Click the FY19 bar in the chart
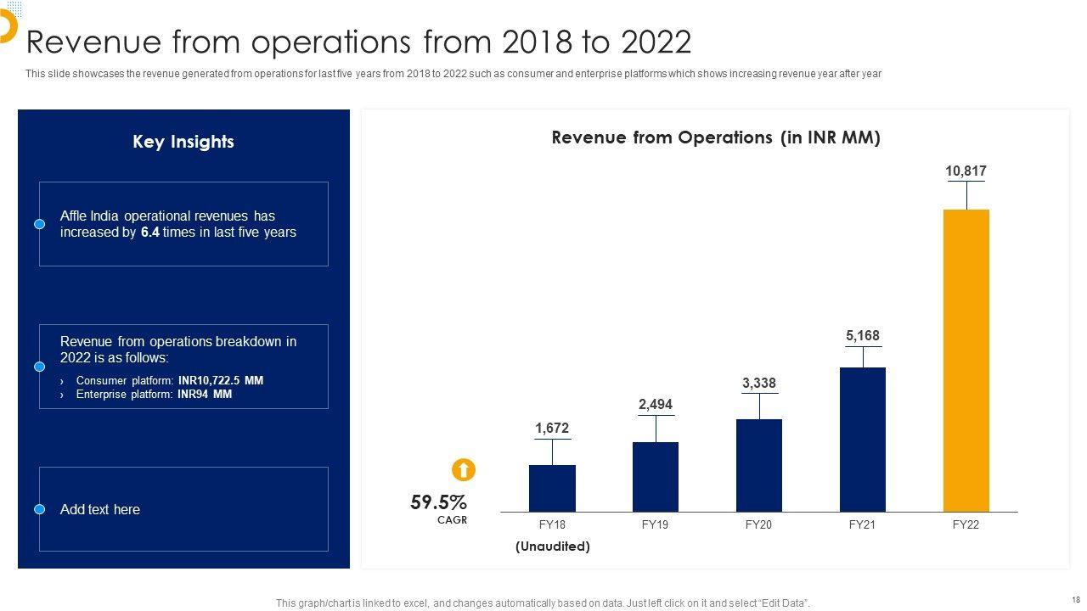The height and width of the screenshot is (611, 1087). [655, 477]
